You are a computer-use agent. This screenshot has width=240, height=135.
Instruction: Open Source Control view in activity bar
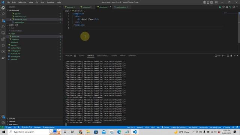[3, 20]
